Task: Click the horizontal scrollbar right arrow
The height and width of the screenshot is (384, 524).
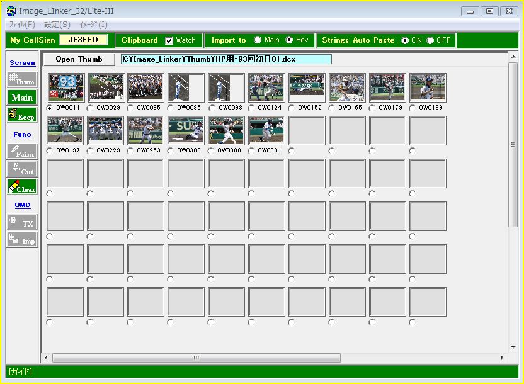Action: [502, 358]
